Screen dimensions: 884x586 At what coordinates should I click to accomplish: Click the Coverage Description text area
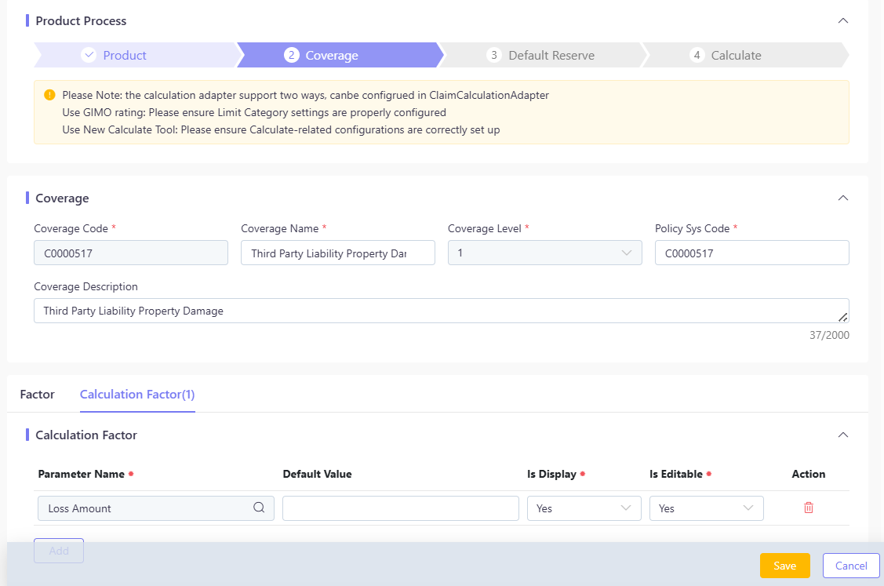(442, 311)
